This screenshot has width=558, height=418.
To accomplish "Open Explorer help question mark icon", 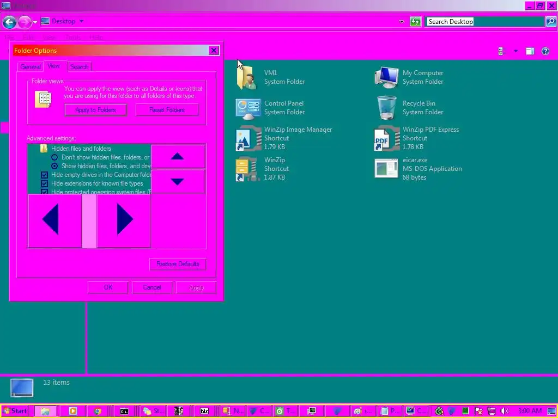I will (545, 51).
